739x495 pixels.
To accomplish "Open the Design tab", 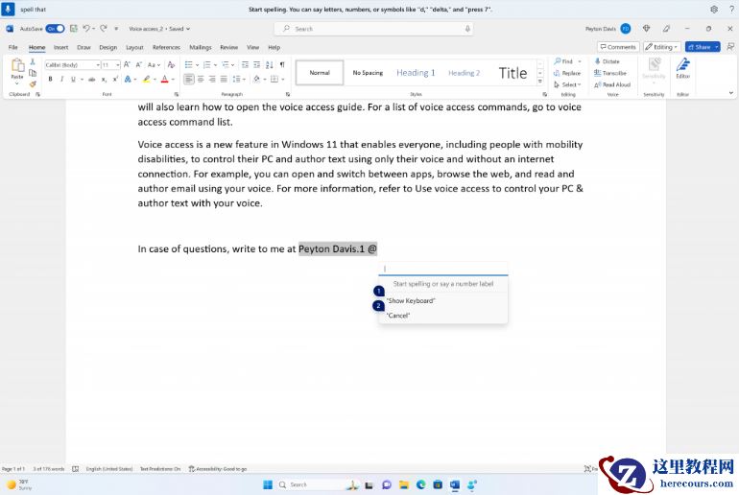I will [107, 47].
